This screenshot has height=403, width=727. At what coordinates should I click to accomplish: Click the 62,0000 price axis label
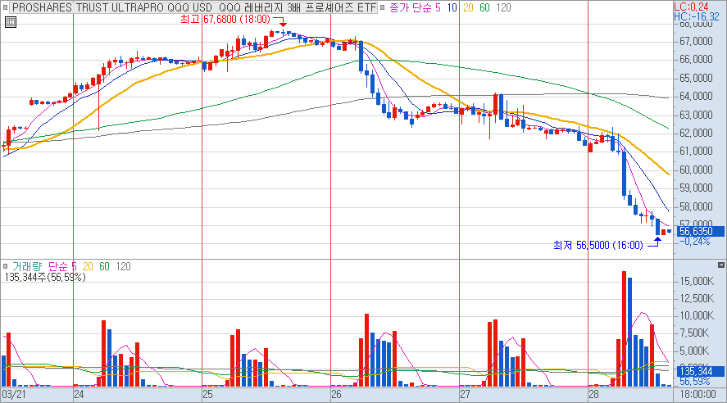(696, 133)
